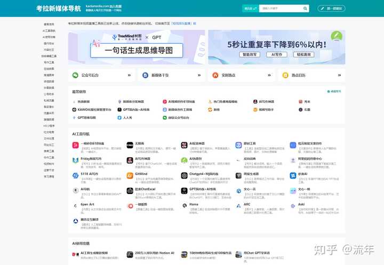Open the 公众号后台 WeChat green icon card
Image resolution: width=384 pixels, height=265 pixels.
point(75,75)
